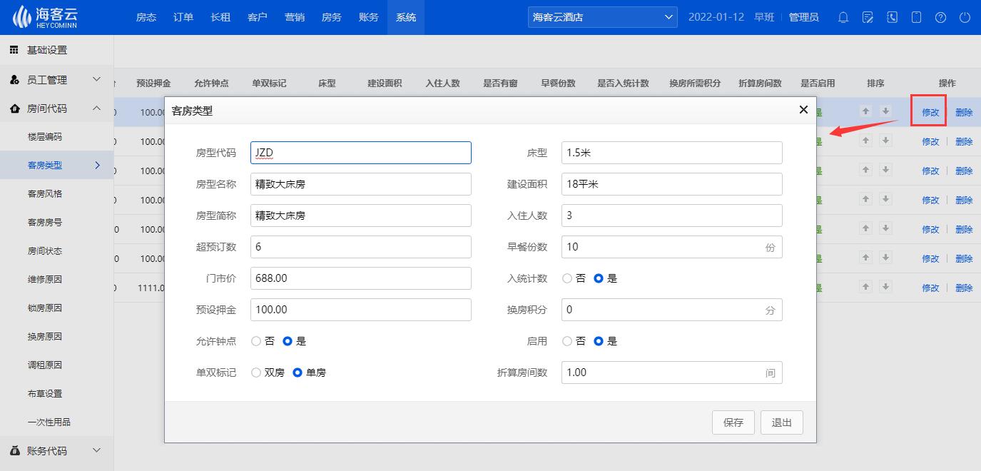Click the 预设押金 input field

[361, 310]
